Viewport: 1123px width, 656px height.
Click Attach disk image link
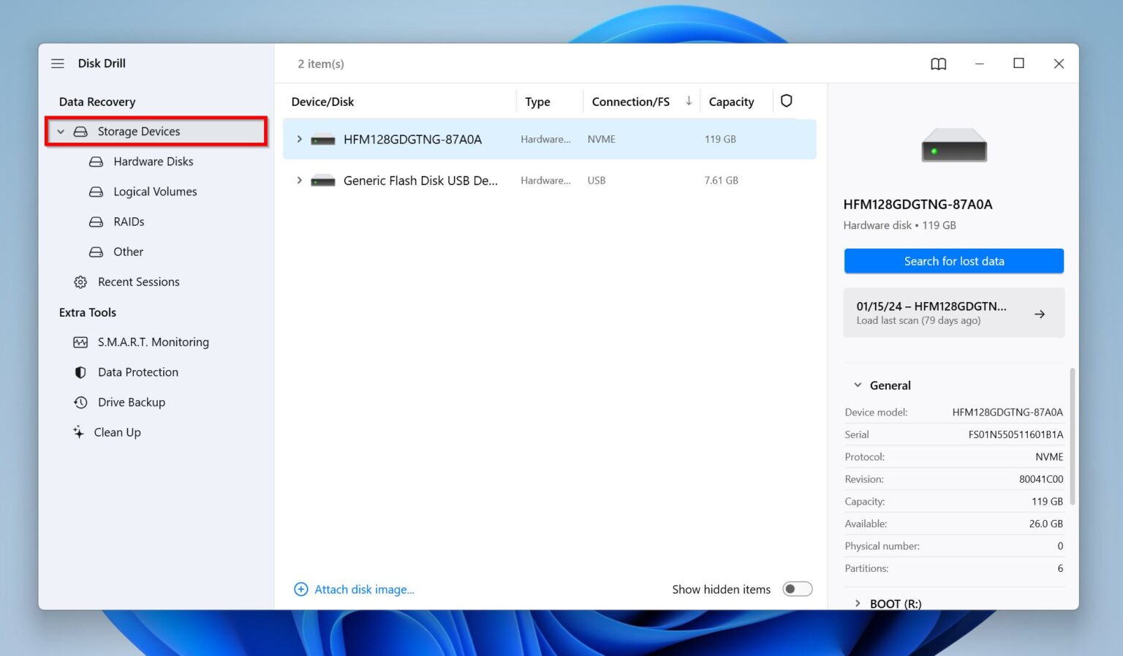click(x=365, y=589)
